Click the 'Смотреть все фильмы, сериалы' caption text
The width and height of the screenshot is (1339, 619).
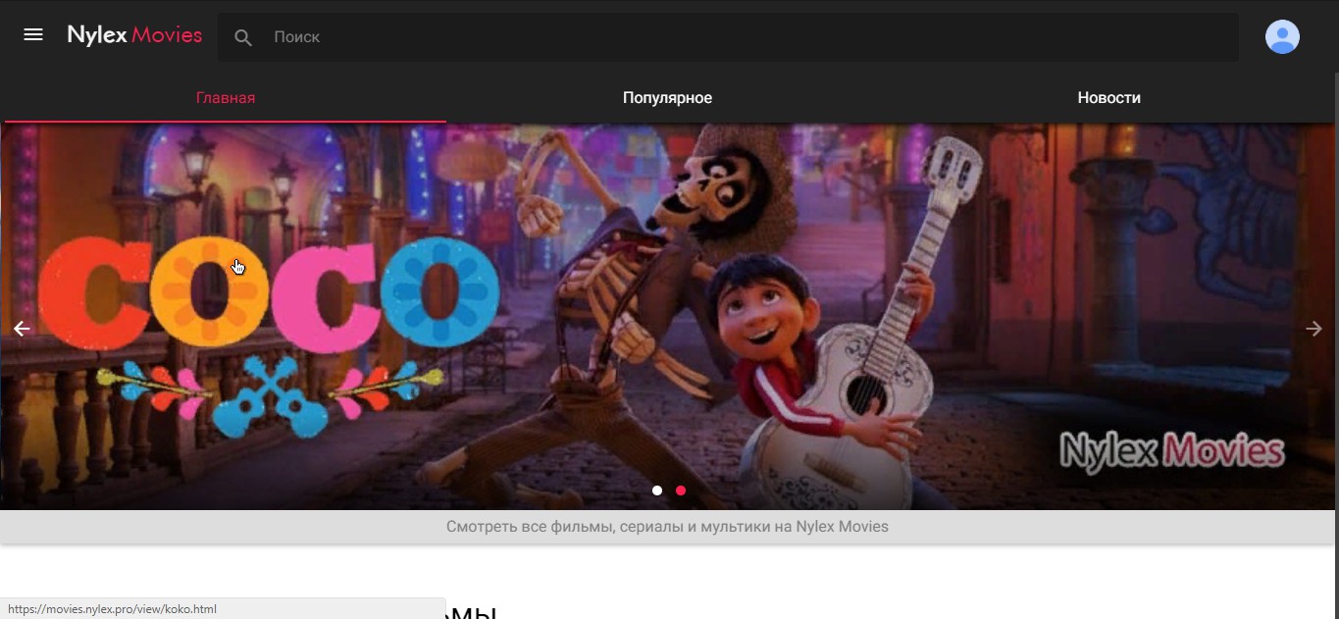pyautogui.click(x=667, y=527)
